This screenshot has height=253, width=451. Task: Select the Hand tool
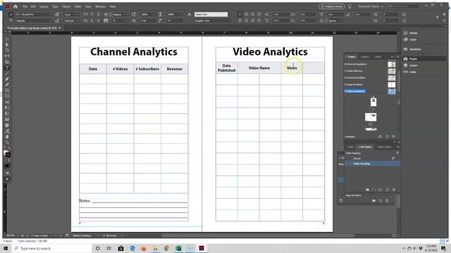7,137
